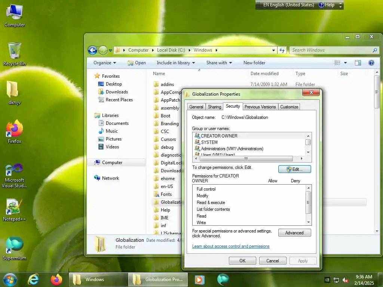Open Windows Media Player from the taskbar
Image resolution: width=383 pixels, height=287 pixels.
click(x=199, y=280)
